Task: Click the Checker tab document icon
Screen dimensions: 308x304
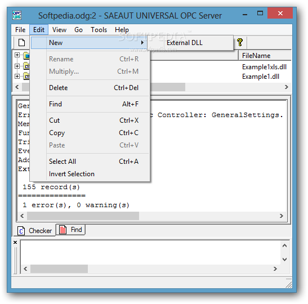Action: [21, 231]
